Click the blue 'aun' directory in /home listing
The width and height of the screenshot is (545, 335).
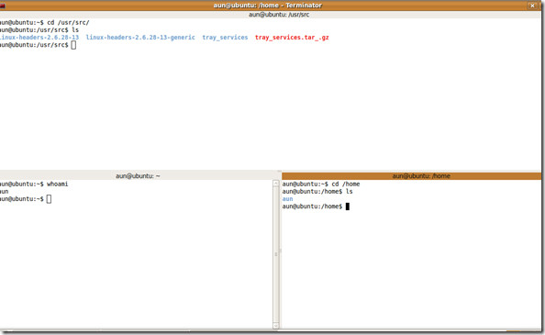coord(287,199)
